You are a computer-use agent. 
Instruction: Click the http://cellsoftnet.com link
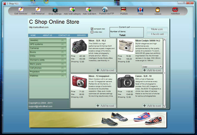click(39, 27)
